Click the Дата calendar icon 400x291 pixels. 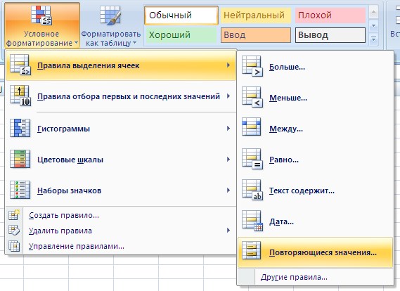252,221
